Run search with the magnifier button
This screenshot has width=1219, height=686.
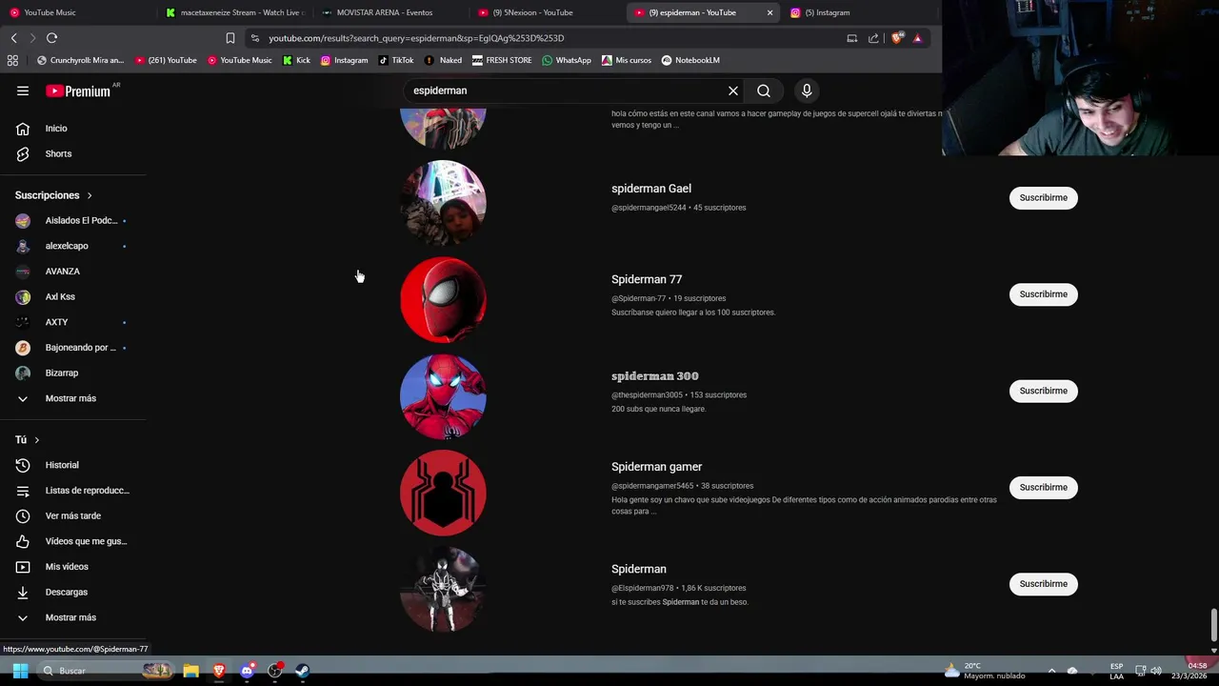click(x=764, y=91)
